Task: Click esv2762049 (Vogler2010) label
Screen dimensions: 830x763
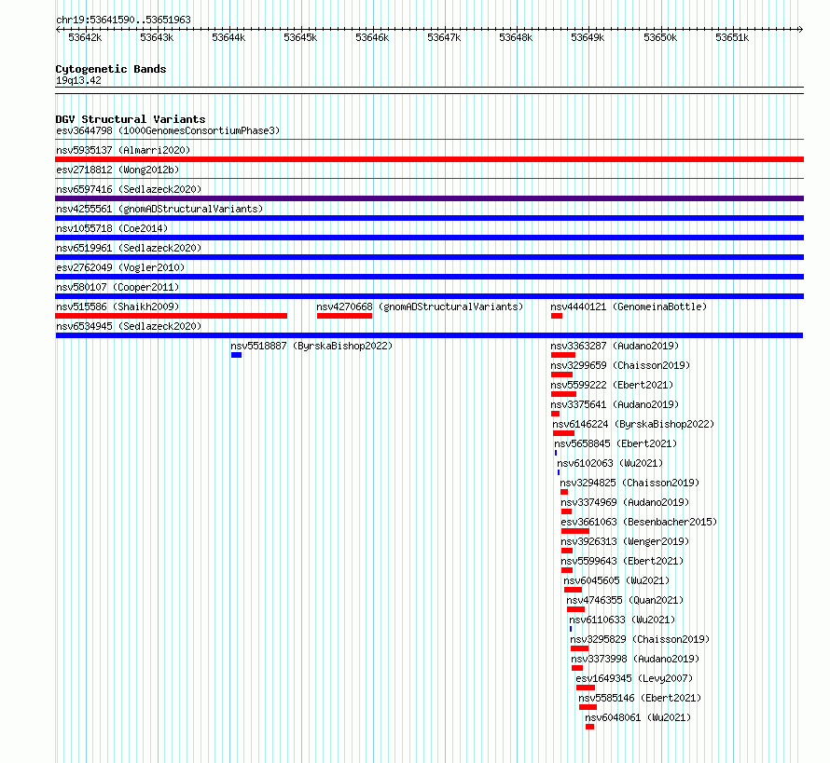Action: click(120, 267)
